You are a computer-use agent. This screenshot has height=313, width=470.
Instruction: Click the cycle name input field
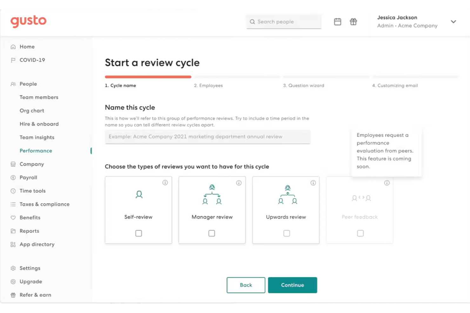(207, 137)
